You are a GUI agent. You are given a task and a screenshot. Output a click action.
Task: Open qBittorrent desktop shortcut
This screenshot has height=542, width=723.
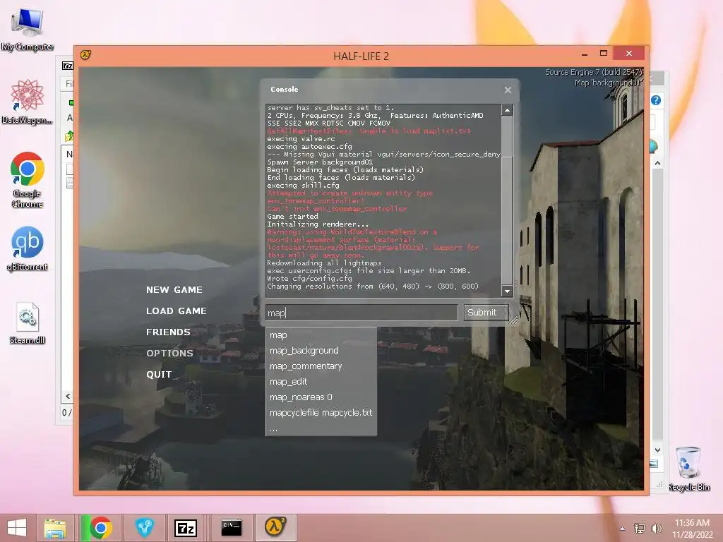tap(28, 248)
